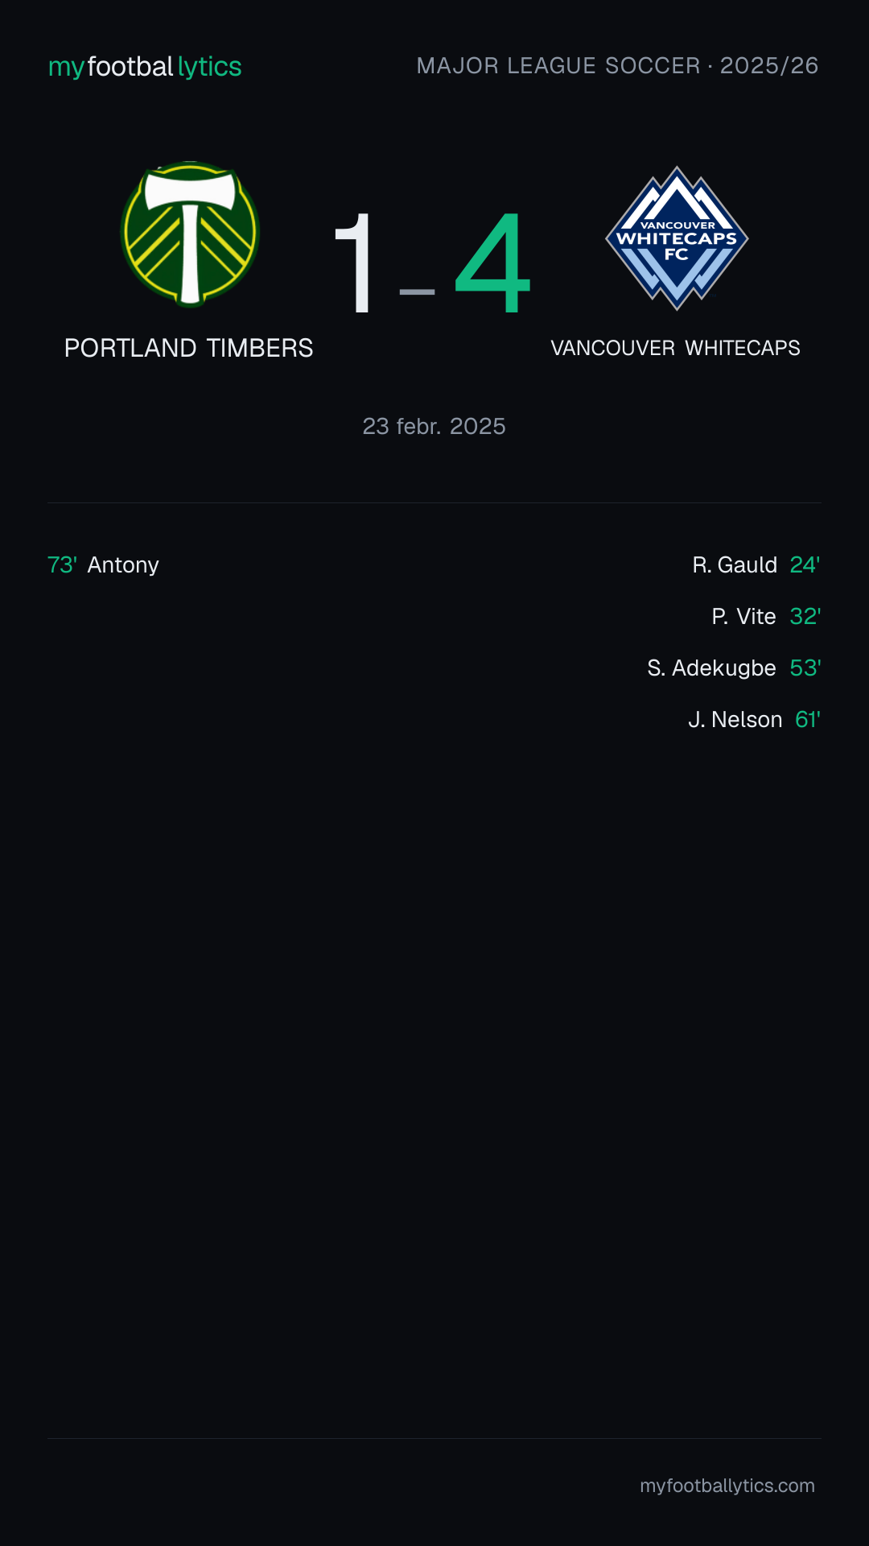Click the match date 23 febr. 2025
This screenshot has width=869, height=1546.
(434, 426)
